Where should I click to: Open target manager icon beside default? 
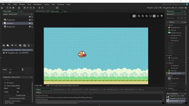tap(186, 8)
